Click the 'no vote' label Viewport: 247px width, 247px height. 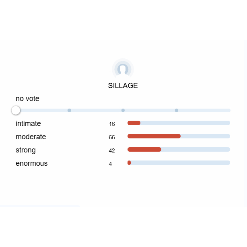pos(27,99)
